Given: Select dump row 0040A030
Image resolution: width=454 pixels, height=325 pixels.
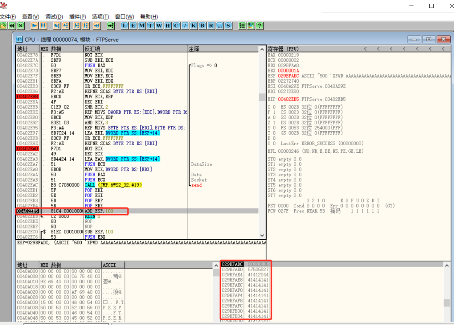Looking at the screenshot, I should (70, 302).
